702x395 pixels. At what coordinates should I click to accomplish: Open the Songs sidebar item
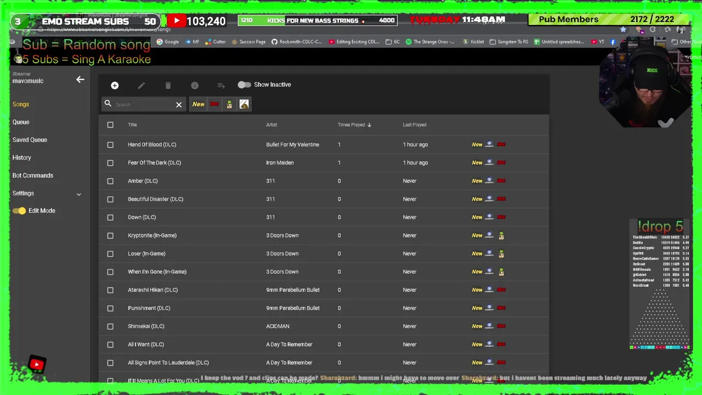tap(21, 104)
